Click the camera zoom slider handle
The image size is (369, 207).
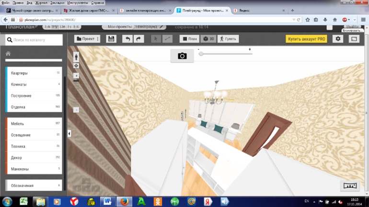(x=201, y=54)
